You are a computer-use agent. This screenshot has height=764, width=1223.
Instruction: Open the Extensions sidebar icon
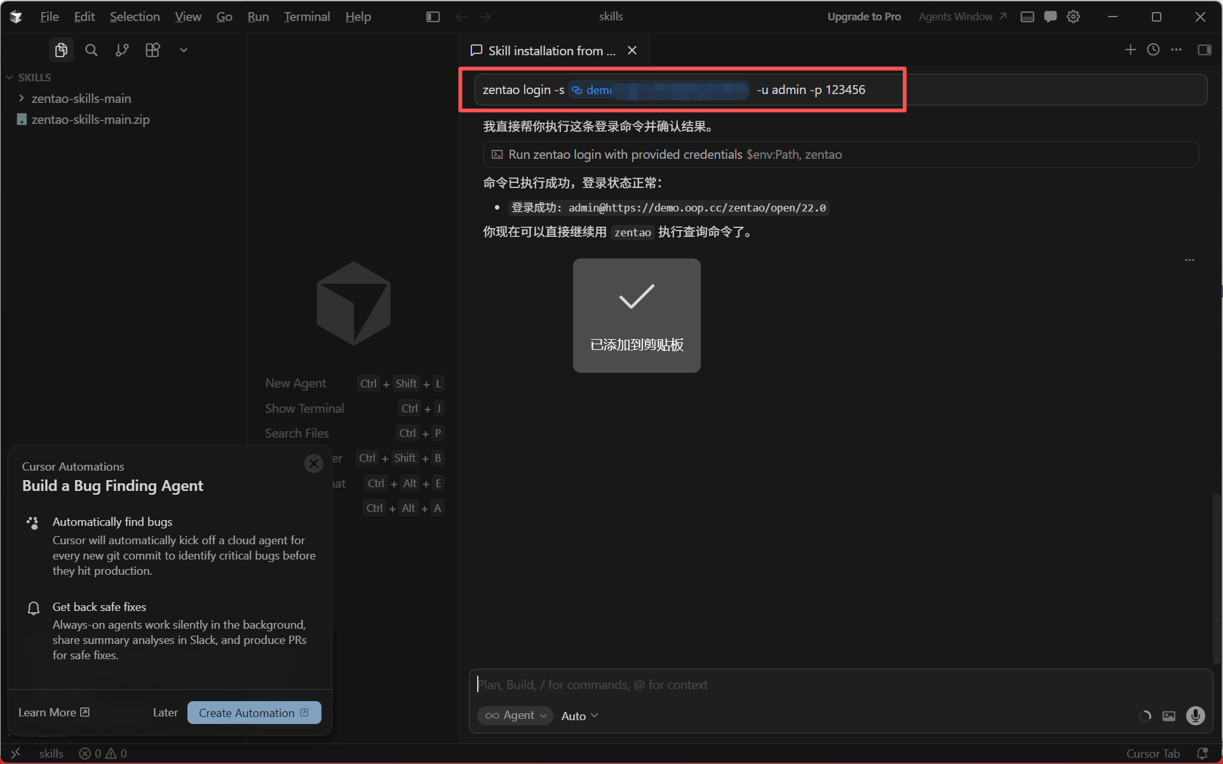point(152,50)
